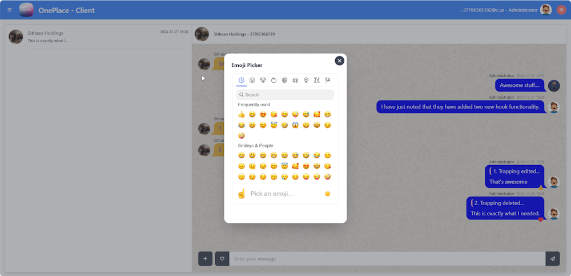Pick halo angel emoji under Smileys & People
This screenshot has width=571, height=276.
[284, 166]
